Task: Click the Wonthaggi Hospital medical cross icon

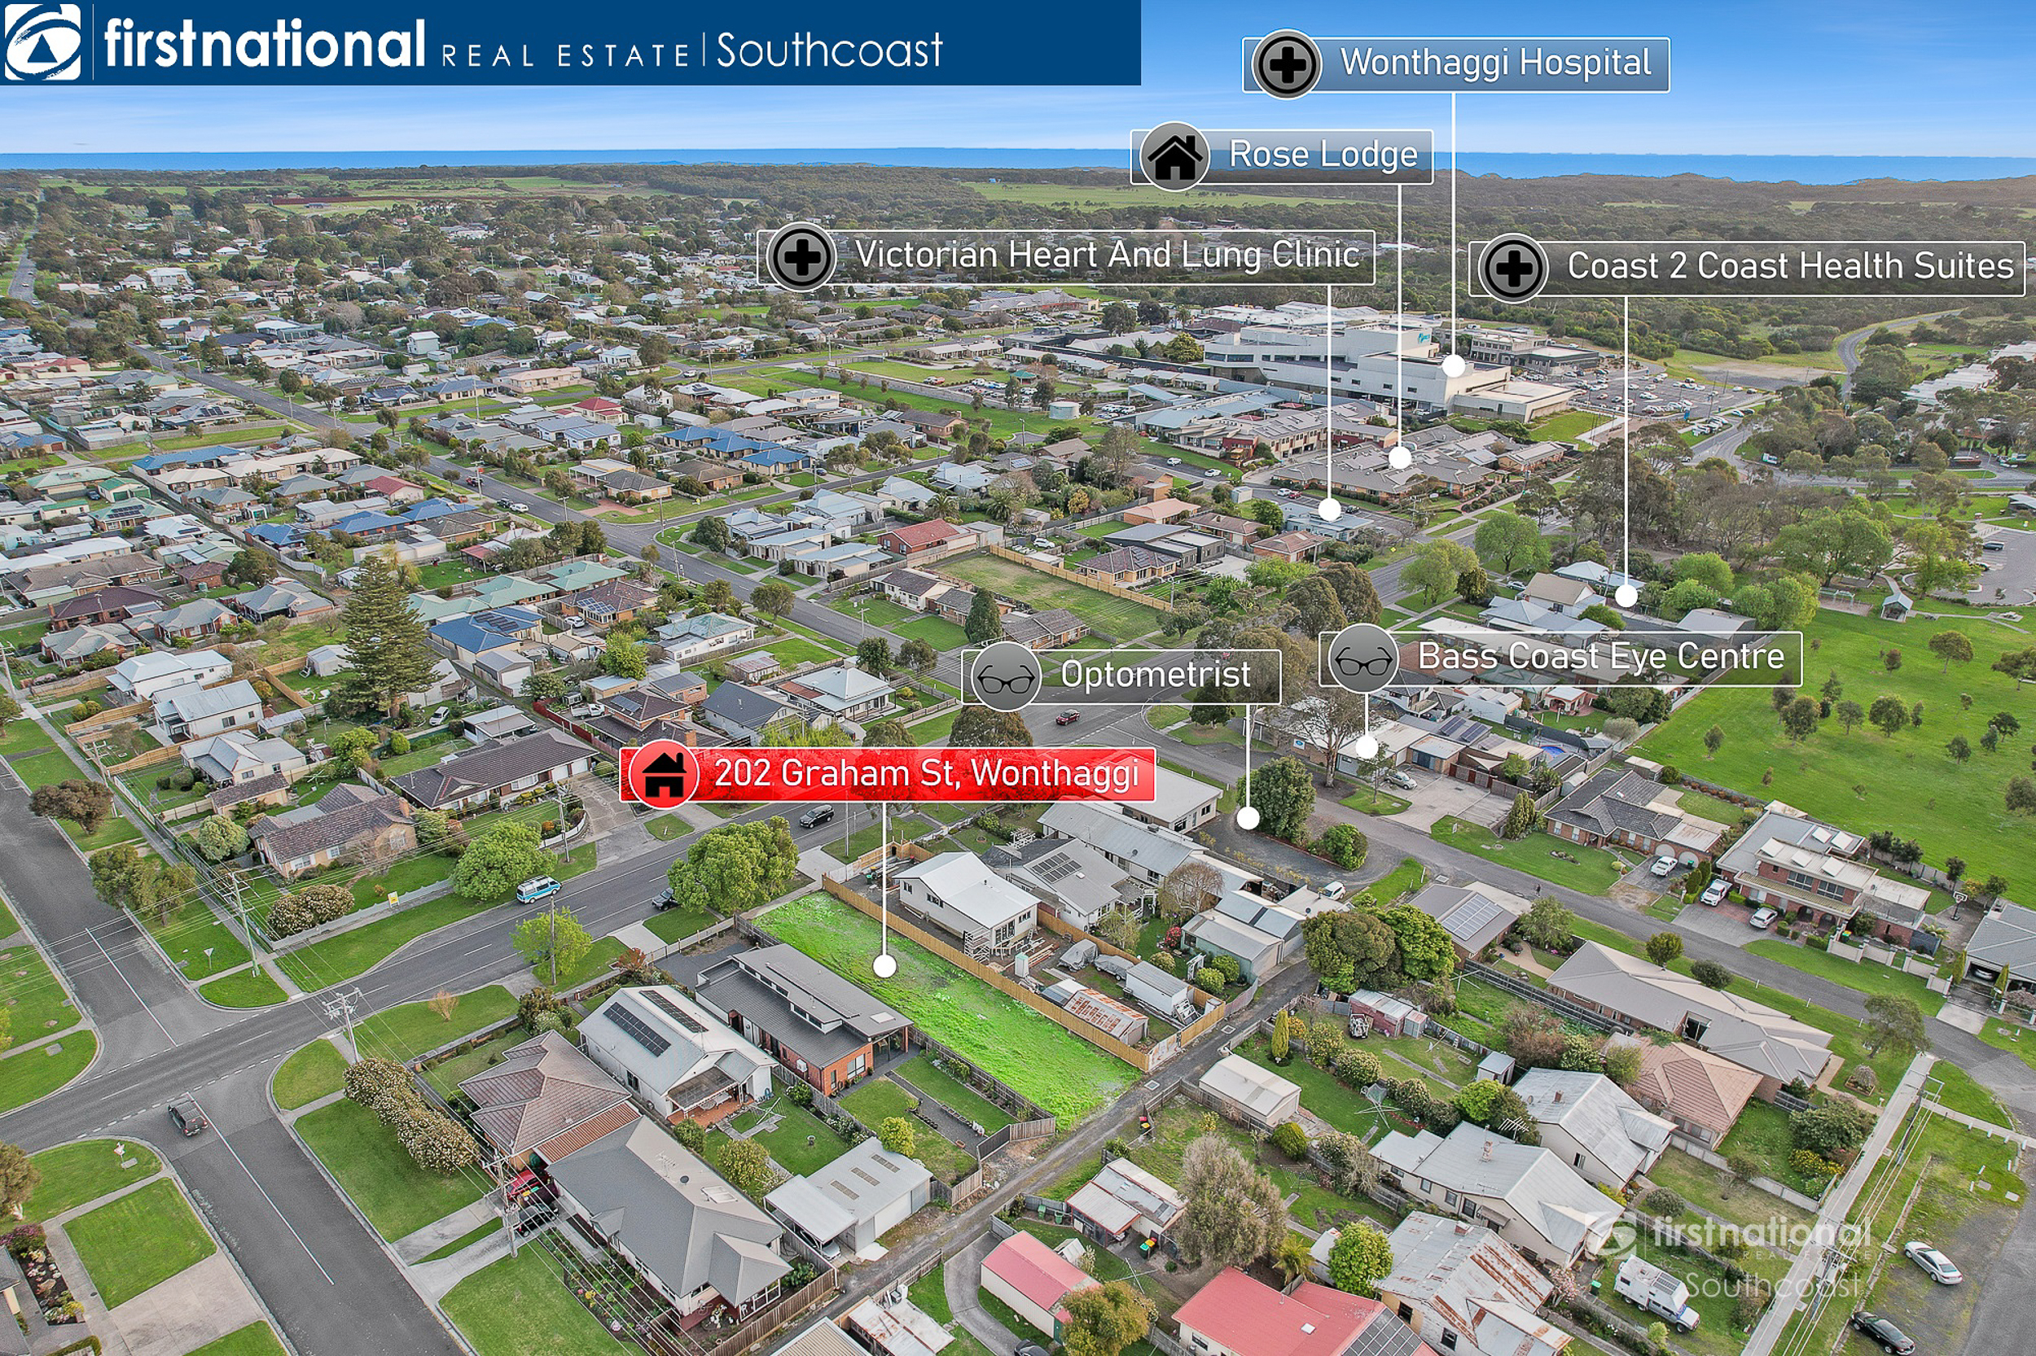Action: 1287,64
